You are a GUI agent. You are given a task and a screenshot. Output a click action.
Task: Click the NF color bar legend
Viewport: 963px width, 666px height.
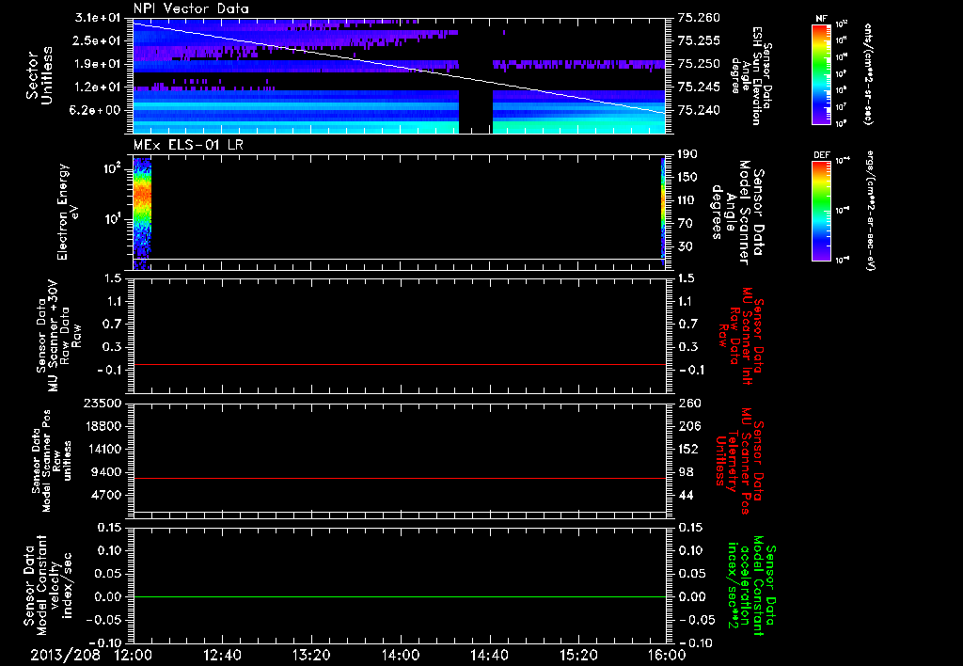[822, 73]
